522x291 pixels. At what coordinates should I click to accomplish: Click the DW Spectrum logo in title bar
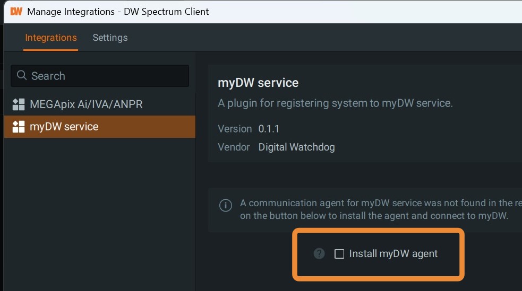[x=16, y=12]
